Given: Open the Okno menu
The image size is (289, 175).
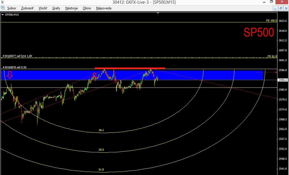Looking at the screenshot, I should coord(87,8).
